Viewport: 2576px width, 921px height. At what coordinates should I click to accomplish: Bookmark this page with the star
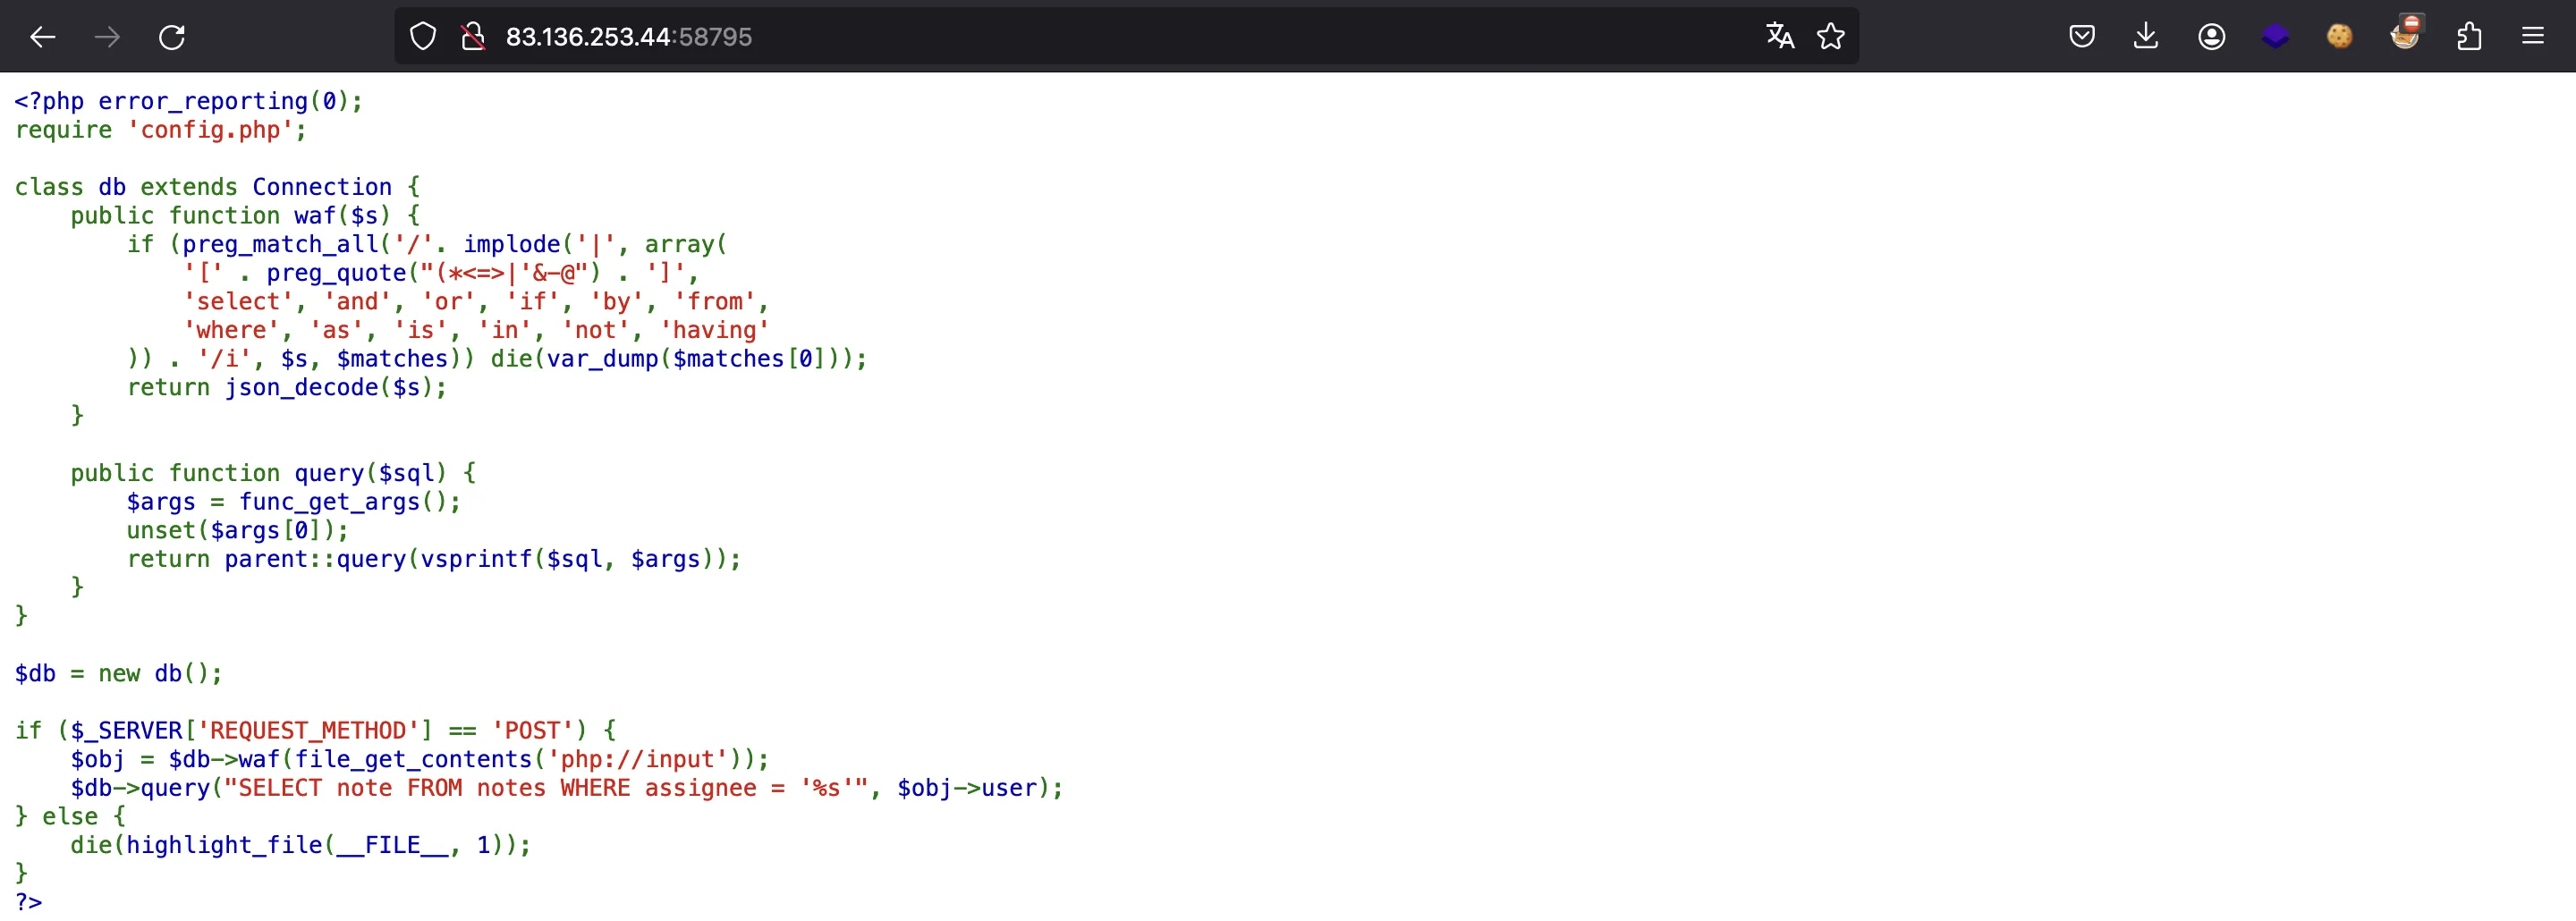pyautogui.click(x=1831, y=37)
